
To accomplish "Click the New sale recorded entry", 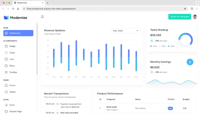I will [69, 113].
